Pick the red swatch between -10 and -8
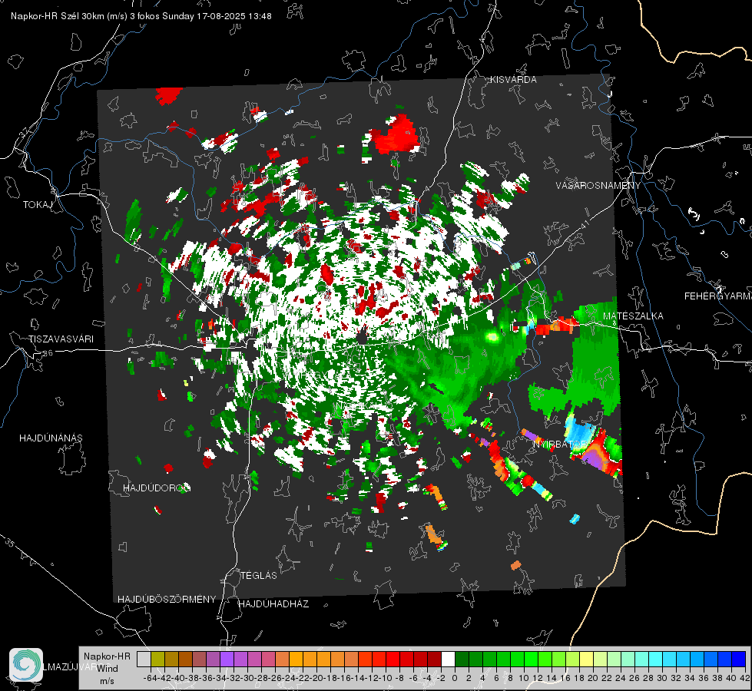This screenshot has height=691, width=752. (393, 659)
